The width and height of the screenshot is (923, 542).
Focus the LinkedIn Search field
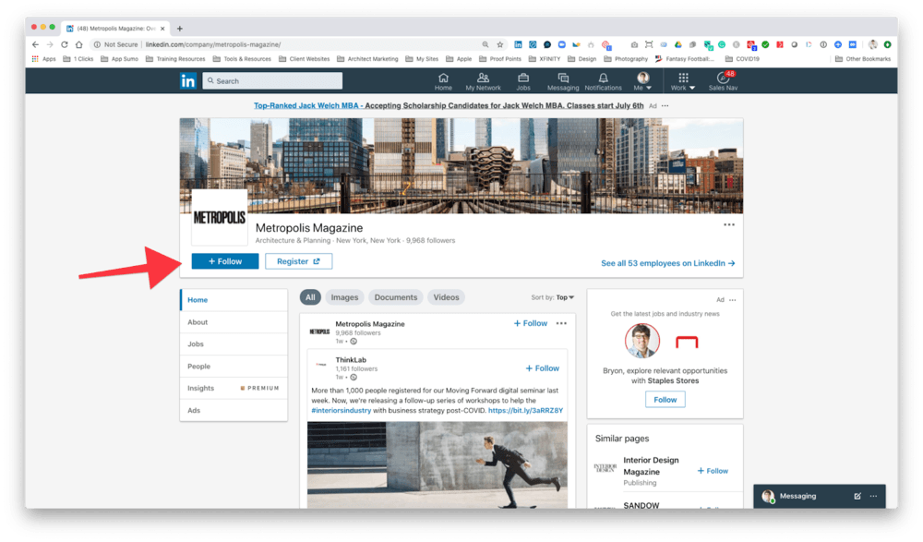tap(272, 80)
